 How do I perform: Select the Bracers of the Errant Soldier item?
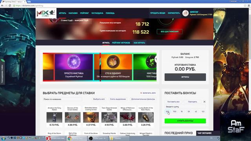pos(73,117)
